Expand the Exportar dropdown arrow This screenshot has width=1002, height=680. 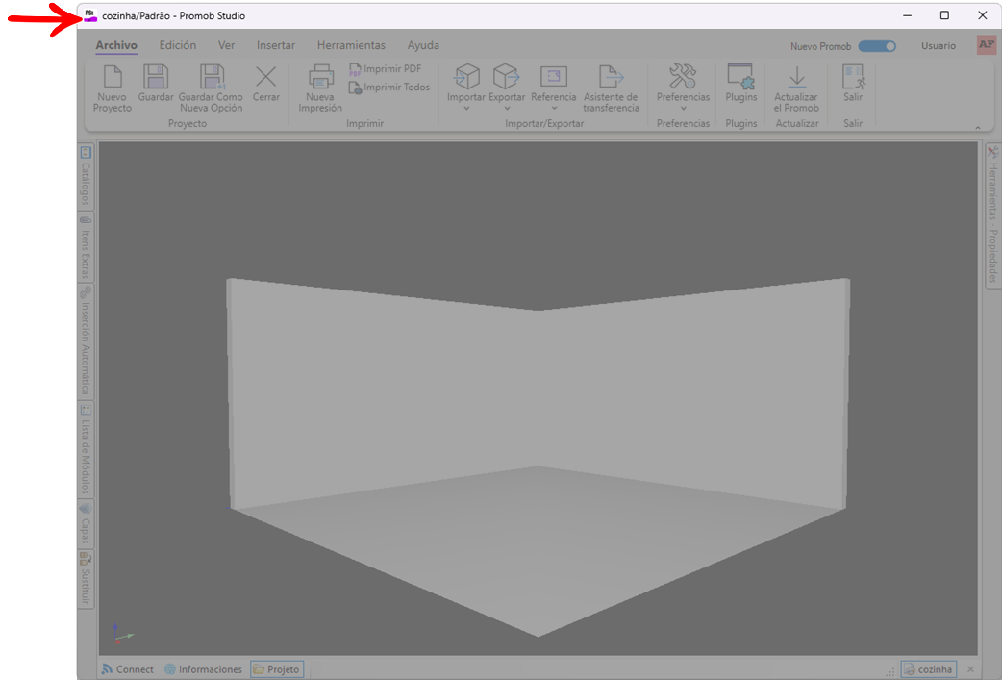(x=507, y=108)
